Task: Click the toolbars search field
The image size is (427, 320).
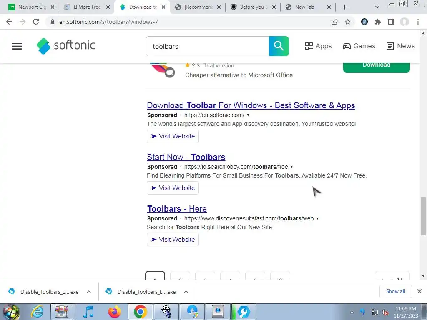Action: tap(207, 46)
